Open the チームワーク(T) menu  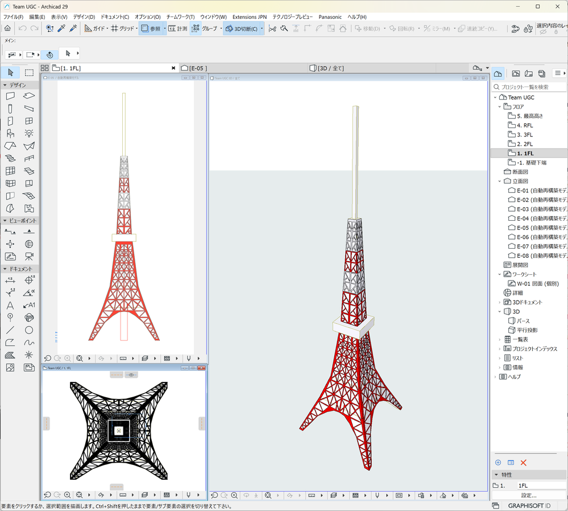pos(180,17)
